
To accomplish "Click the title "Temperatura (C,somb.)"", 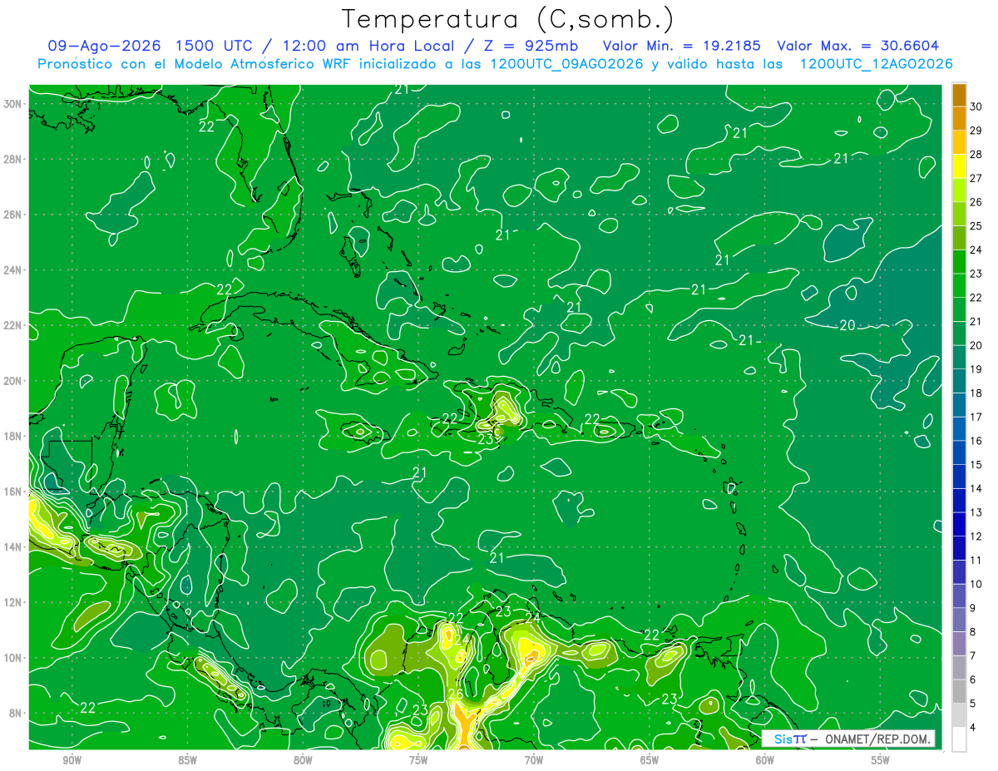I will tap(508, 20).
